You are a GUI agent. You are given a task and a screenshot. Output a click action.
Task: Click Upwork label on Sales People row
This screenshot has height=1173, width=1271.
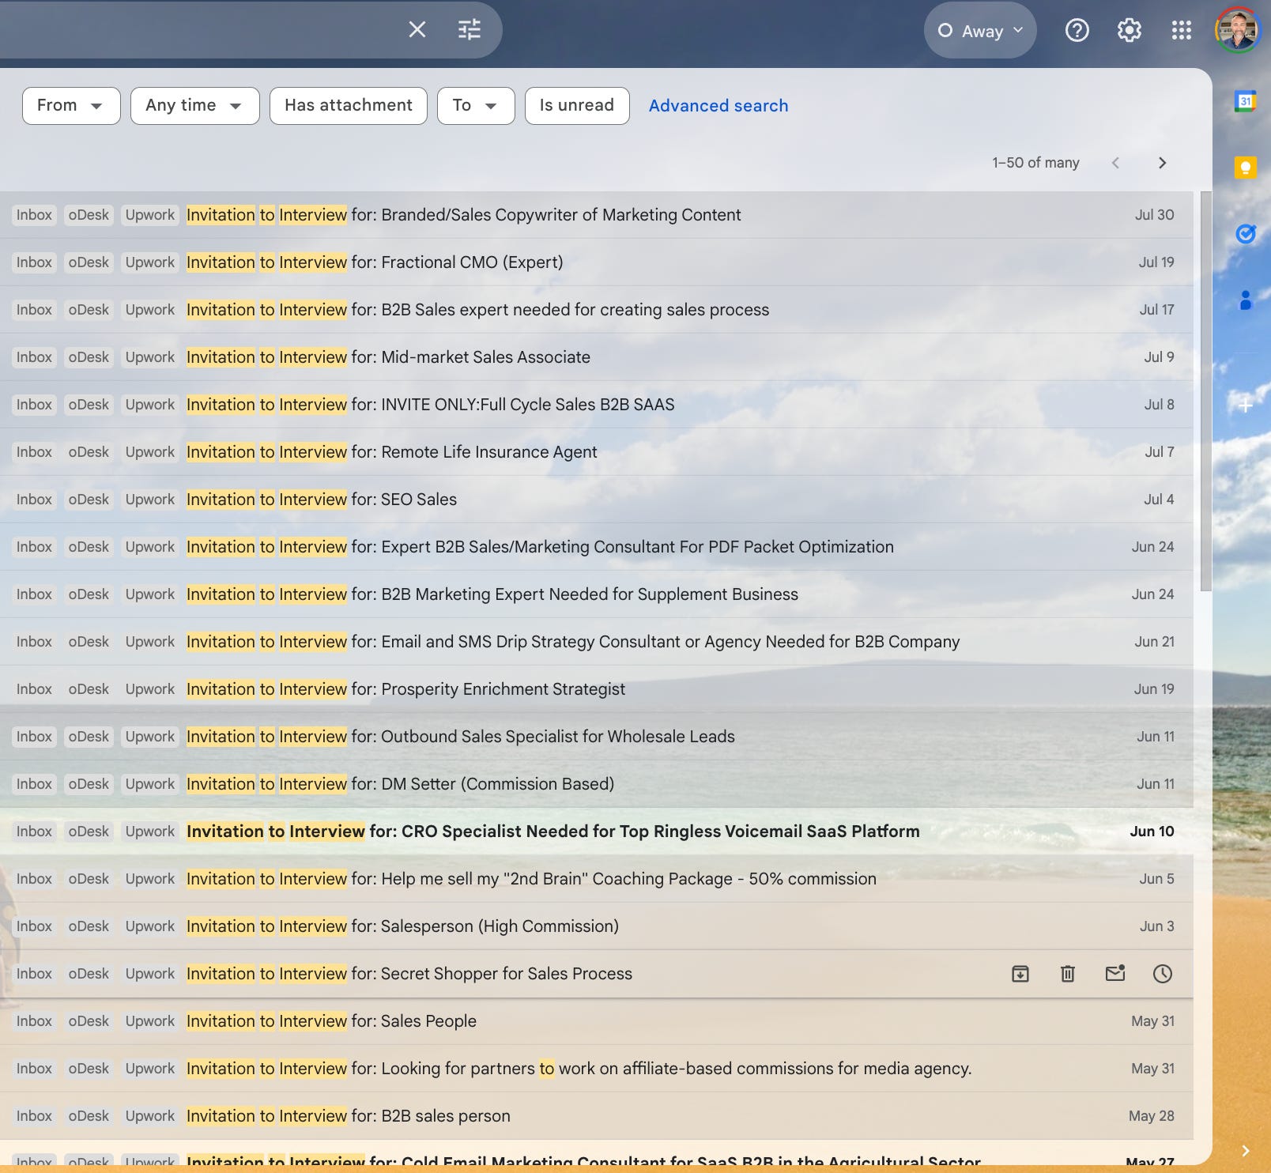tap(150, 1021)
